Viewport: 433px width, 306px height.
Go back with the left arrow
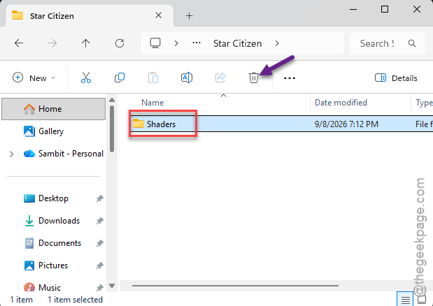click(19, 43)
